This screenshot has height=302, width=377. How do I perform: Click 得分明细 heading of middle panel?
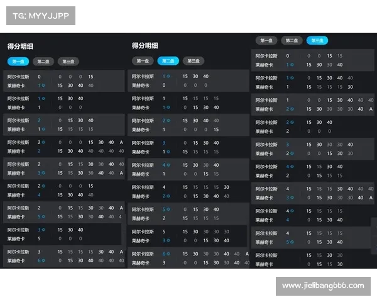[x=145, y=45]
